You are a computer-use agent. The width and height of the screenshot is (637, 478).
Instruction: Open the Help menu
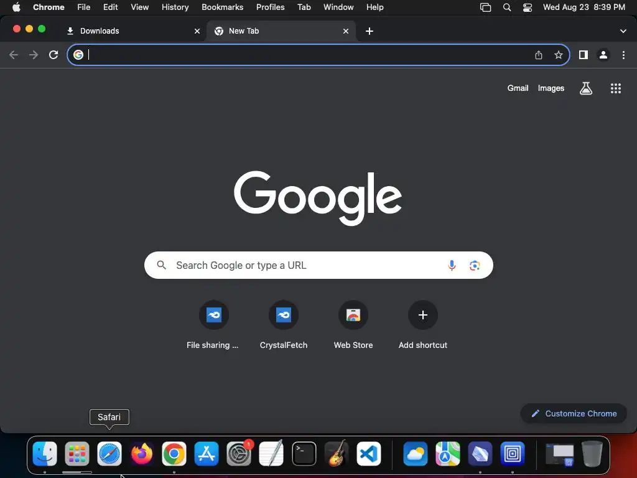(374, 7)
